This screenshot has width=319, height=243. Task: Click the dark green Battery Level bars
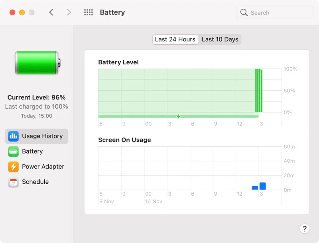pyautogui.click(x=259, y=91)
